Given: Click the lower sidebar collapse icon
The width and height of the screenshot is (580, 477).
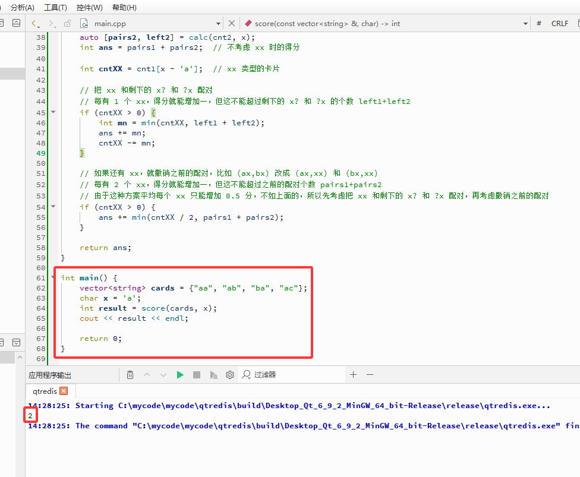Looking at the screenshot, I should (x=16, y=342).
